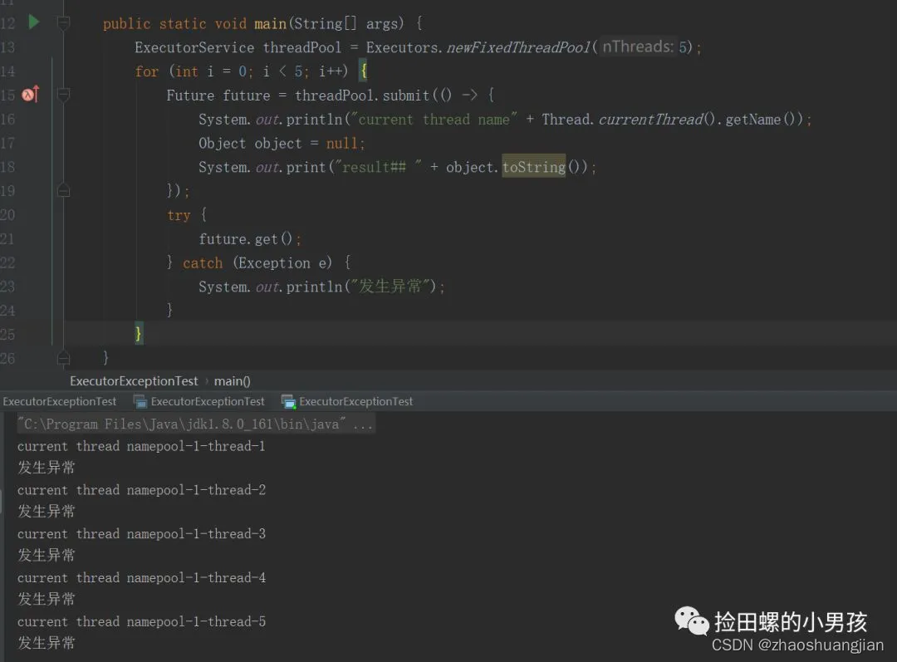Click the null keyword on line 17
Viewport: 897px width, 662px height.
tap(342, 143)
